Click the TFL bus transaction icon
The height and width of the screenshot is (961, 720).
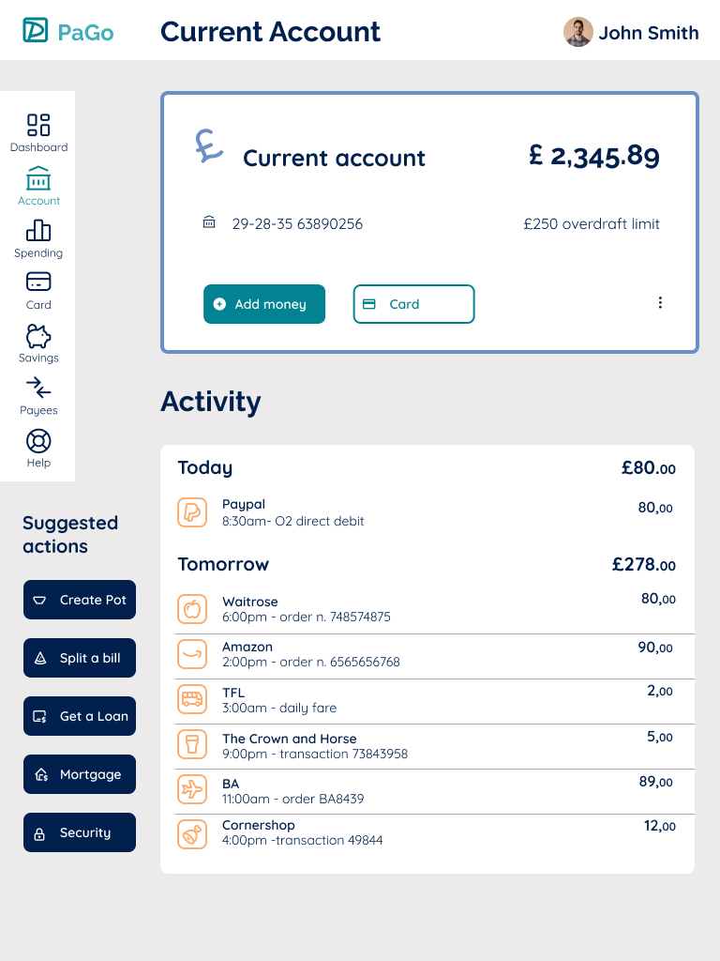tap(191, 699)
